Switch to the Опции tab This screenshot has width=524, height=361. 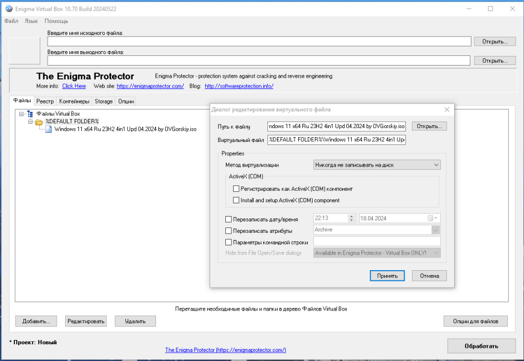pos(126,101)
